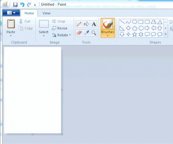This screenshot has height=144, width=173.
Task: Choose the Fill with color bucket
Action: point(86,24)
